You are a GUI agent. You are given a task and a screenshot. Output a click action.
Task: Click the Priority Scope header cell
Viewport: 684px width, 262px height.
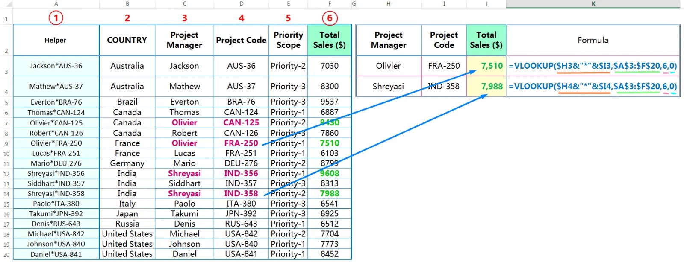click(x=288, y=40)
